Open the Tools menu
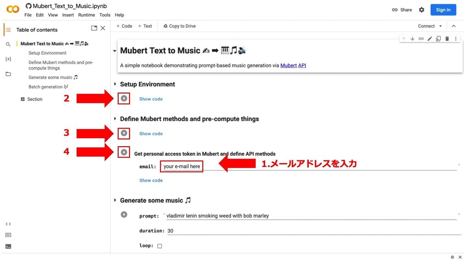 point(105,15)
